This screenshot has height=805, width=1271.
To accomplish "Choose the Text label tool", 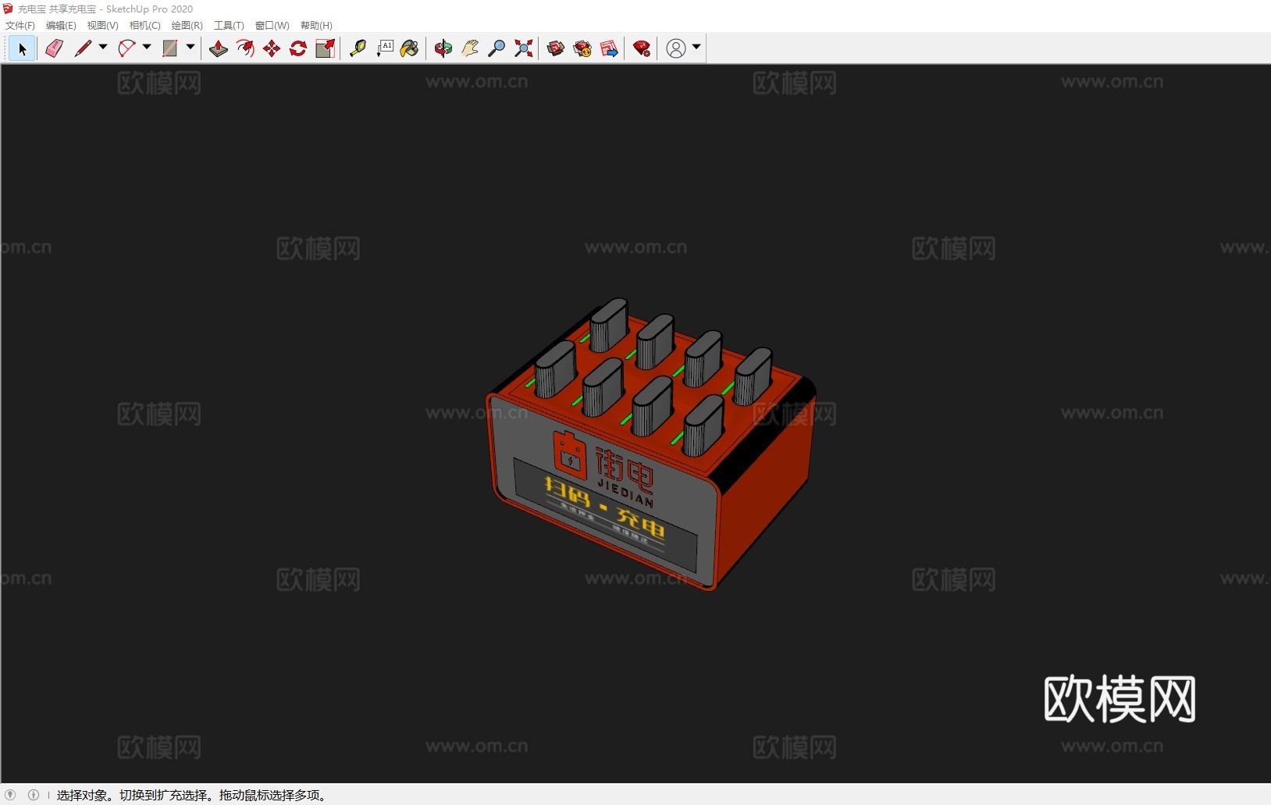I will 384,49.
